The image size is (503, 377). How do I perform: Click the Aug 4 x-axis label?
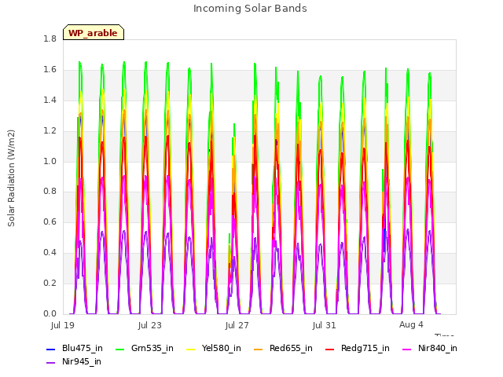coord(411,324)
